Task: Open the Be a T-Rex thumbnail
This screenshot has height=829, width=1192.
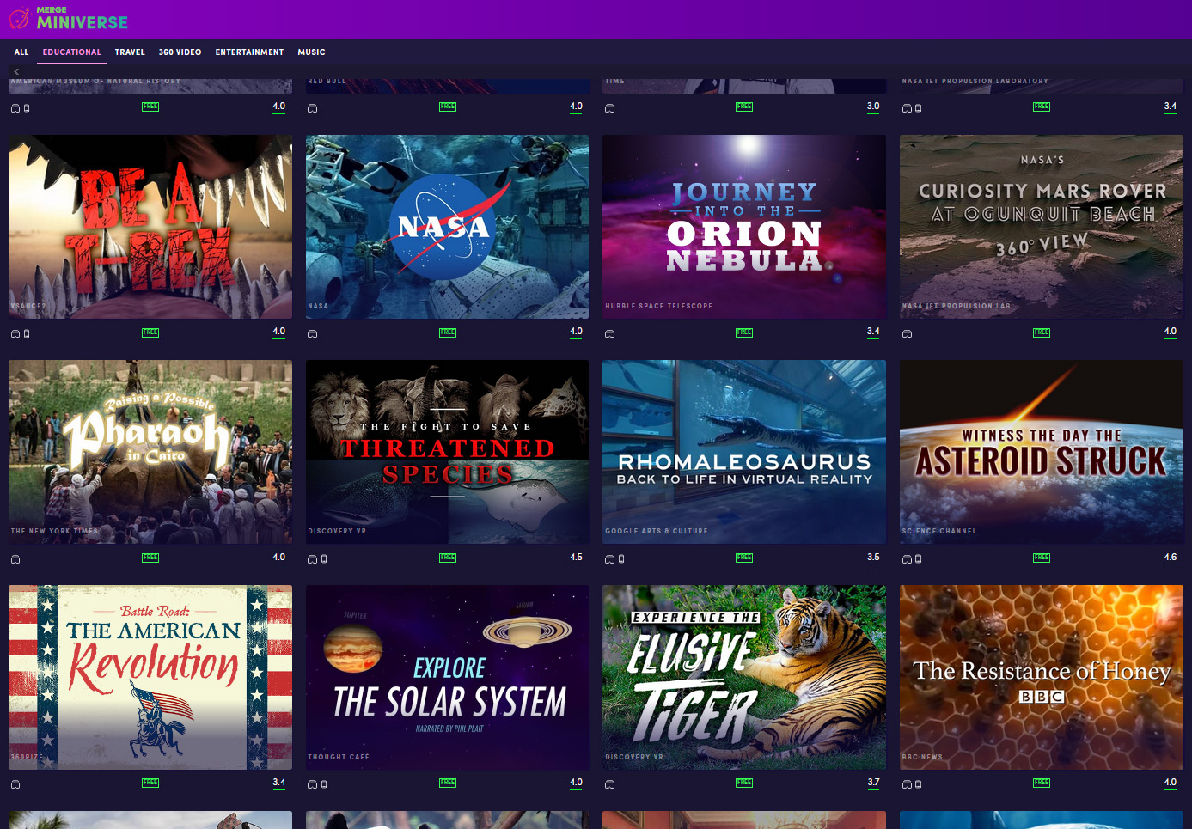Action: [150, 227]
